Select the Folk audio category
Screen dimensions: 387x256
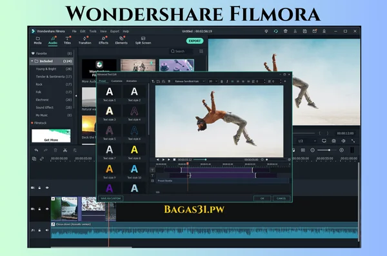pos(52,92)
